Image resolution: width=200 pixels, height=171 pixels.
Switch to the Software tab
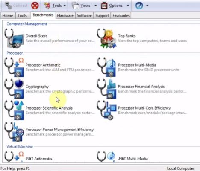click(x=84, y=15)
